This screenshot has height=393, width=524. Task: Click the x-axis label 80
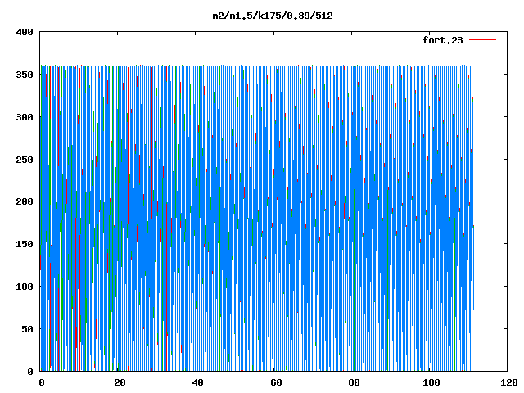354,382
